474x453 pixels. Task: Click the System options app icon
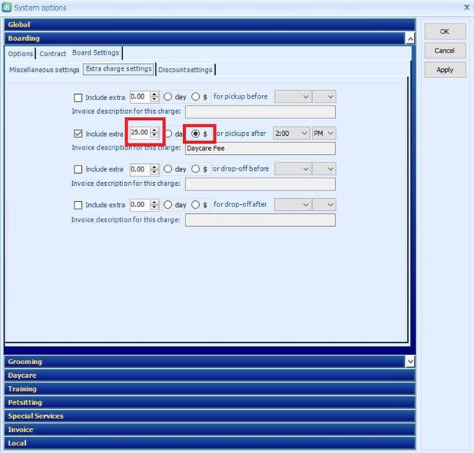tap(7, 8)
